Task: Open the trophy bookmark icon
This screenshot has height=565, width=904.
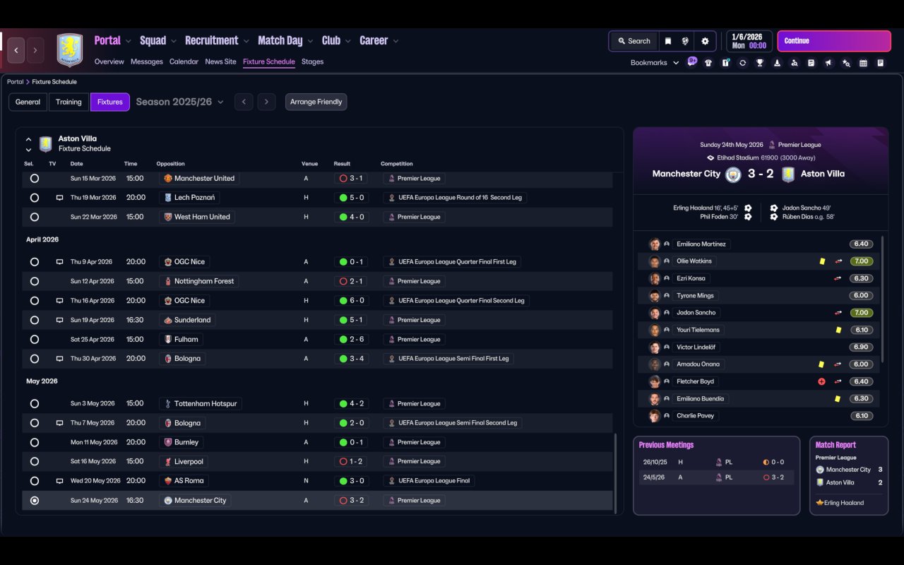Action: coord(760,63)
